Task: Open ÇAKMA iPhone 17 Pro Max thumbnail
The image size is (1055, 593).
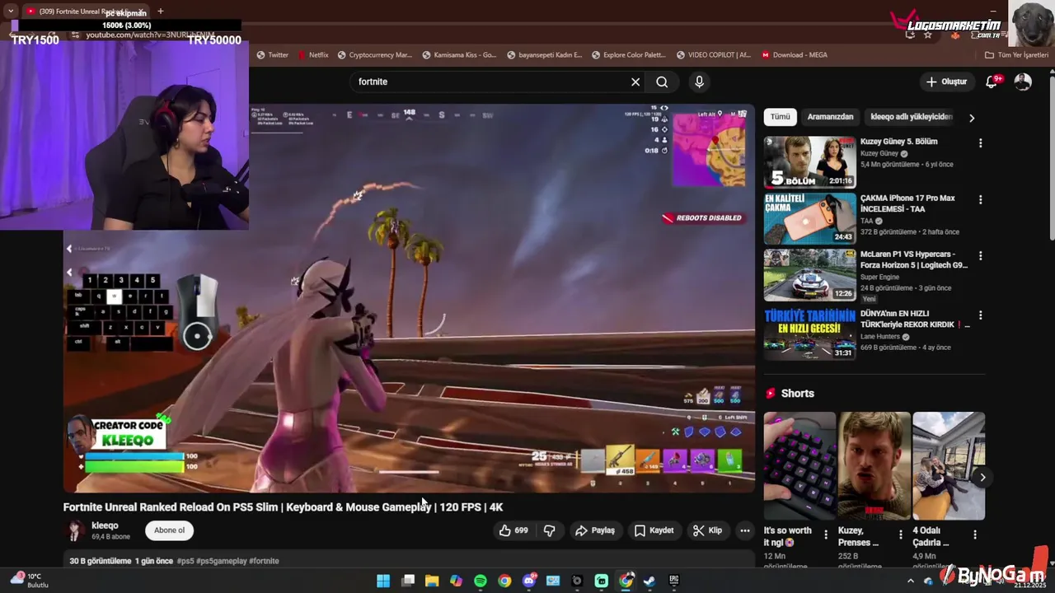Action: pyautogui.click(x=809, y=219)
